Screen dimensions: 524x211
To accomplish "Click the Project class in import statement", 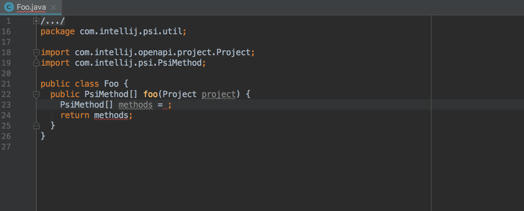I will [x=233, y=52].
